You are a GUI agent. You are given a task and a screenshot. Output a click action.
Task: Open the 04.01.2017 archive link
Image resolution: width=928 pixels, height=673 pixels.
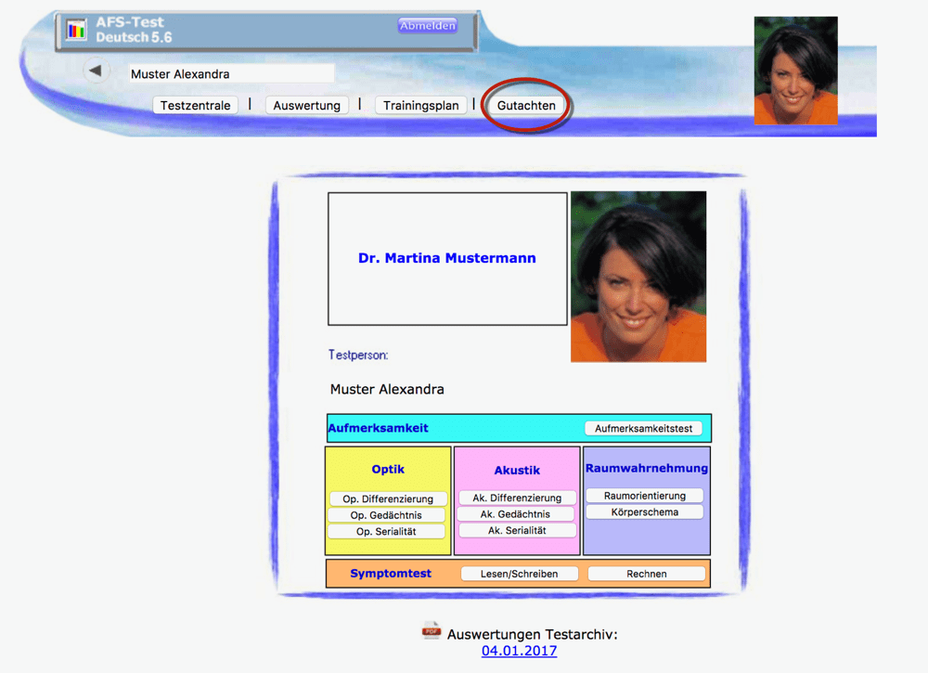tap(519, 651)
